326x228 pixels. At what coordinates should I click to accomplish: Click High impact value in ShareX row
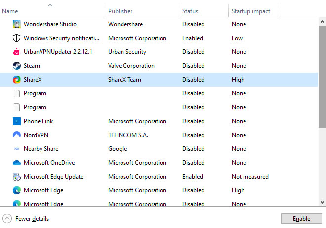(238, 80)
